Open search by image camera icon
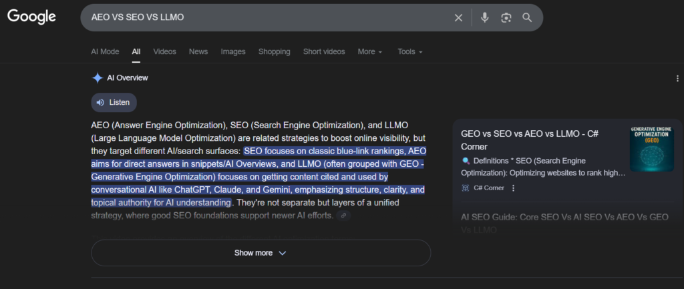Image resolution: width=684 pixels, height=289 pixels. tap(506, 17)
